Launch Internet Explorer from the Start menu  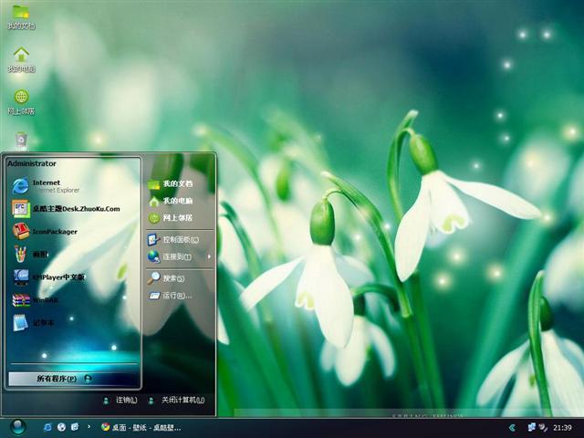46,186
